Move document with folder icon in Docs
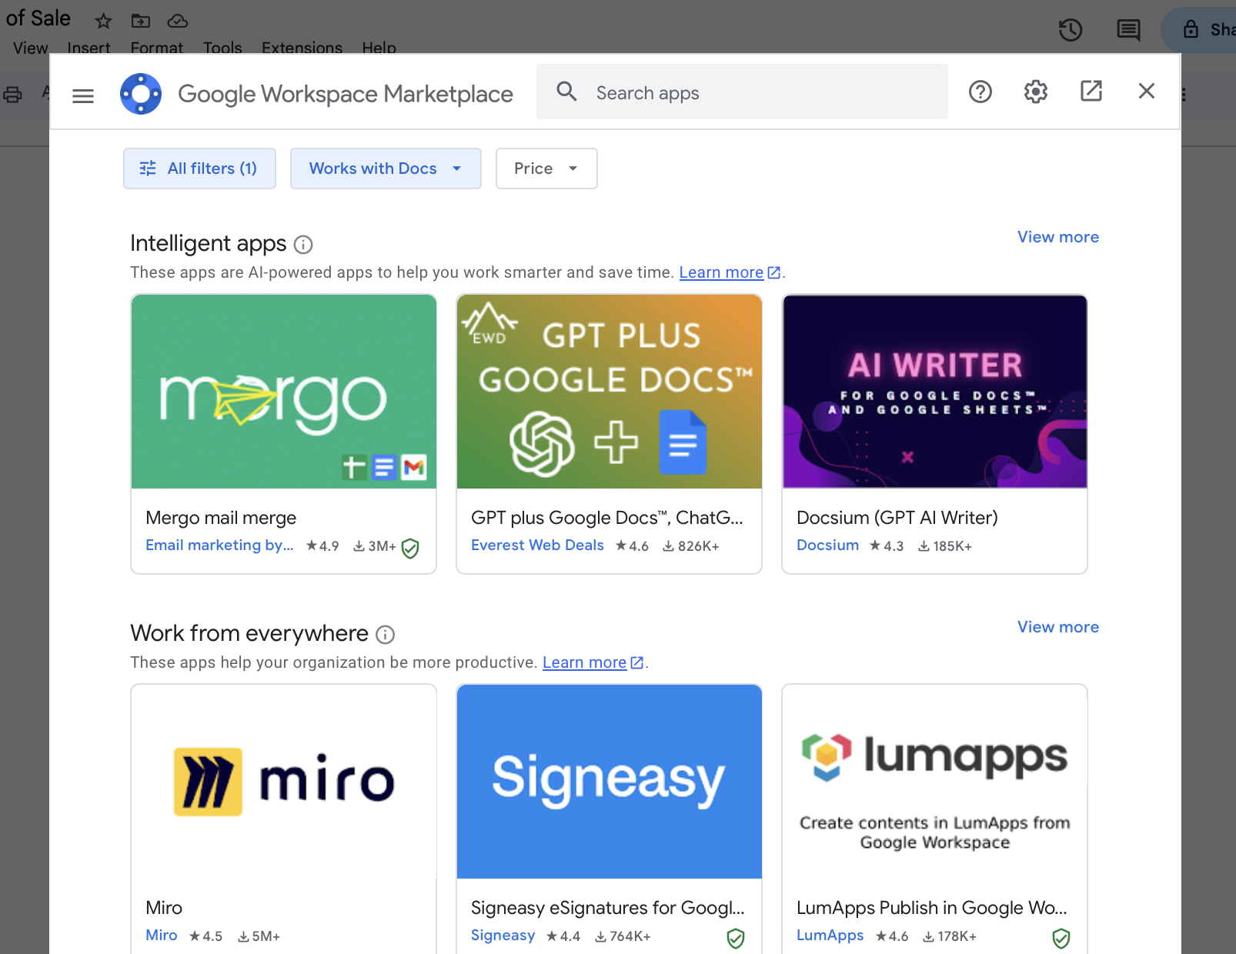 coord(140,21)
